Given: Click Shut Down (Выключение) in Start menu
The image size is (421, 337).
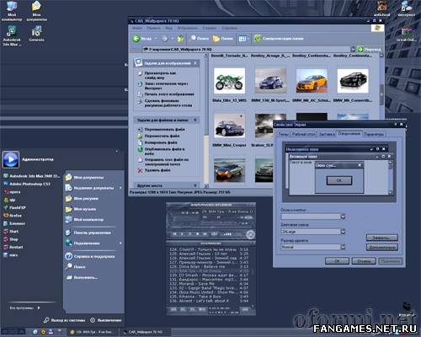Looking at the screenshot, I should point(106,320).
